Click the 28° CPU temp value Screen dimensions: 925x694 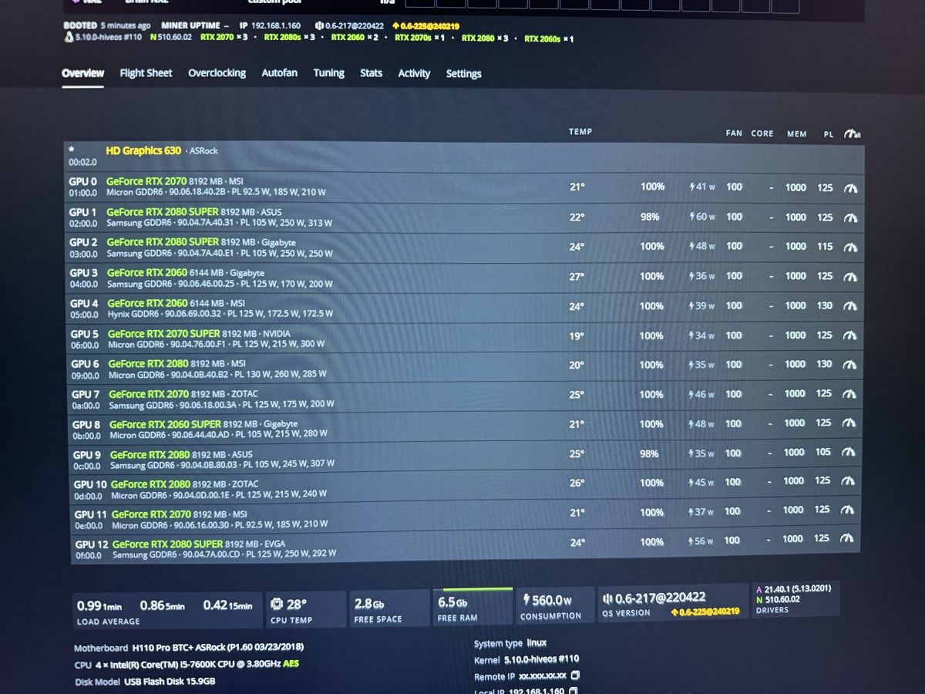tap(296, 605)
